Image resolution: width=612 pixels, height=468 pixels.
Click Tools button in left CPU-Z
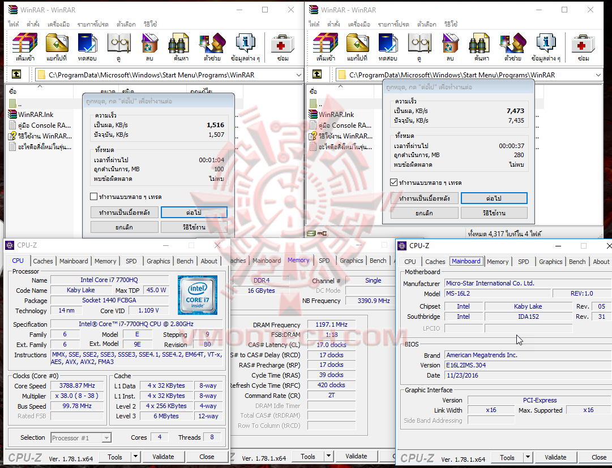coord(115,456)
